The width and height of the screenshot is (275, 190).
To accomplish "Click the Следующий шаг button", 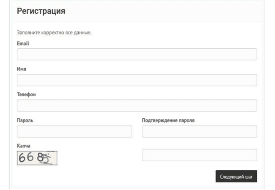I will 236,176.
